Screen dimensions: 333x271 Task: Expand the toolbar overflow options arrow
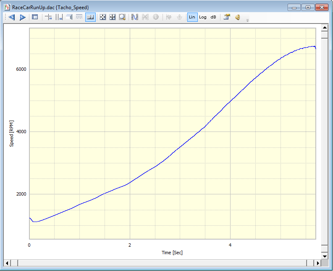tap(247, 20)
